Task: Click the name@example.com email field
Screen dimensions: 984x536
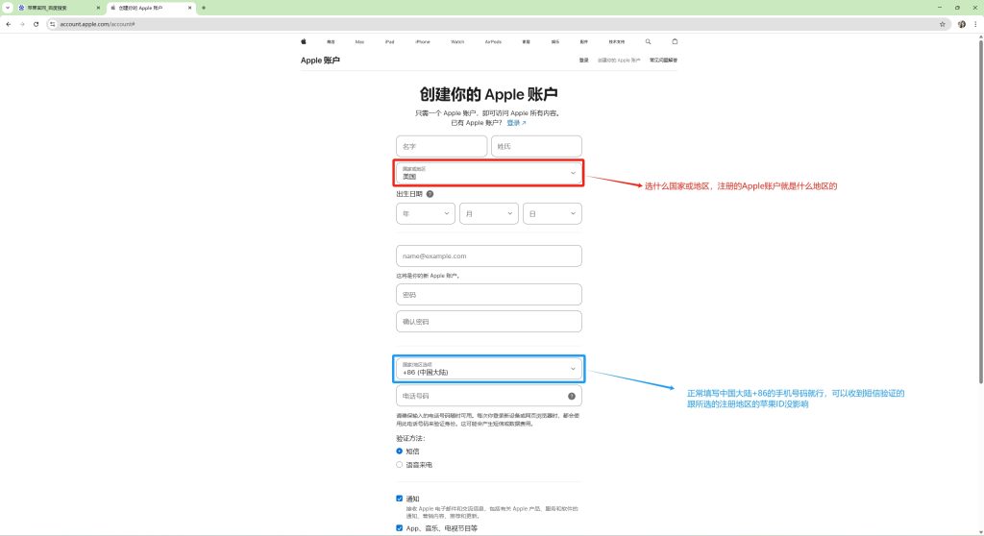Action: (x=489, y=256)
